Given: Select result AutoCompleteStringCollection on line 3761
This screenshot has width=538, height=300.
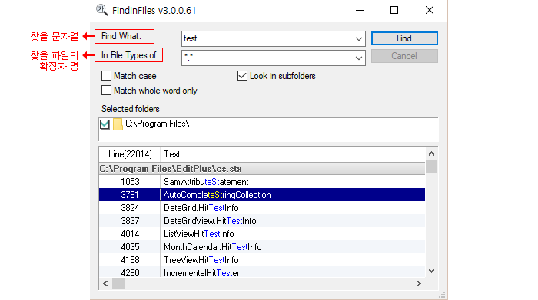Looking at the screenshot, I should click(262, 195).
